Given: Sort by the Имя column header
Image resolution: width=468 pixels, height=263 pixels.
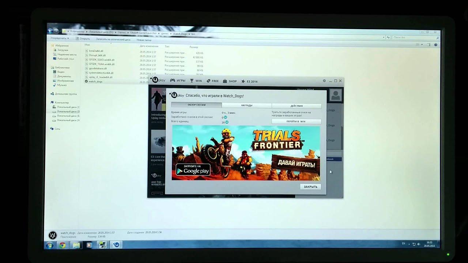Looking at the screenshot, I should coord(87,45).
